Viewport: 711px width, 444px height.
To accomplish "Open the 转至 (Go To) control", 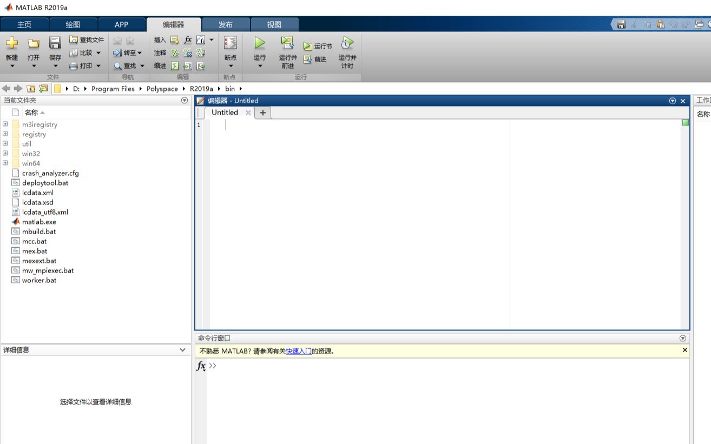I will click(128, 52).
